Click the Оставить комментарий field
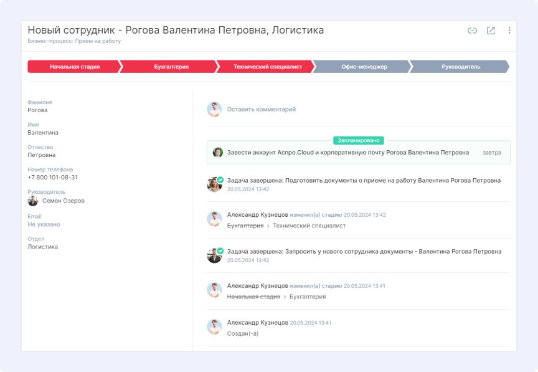The width and height of the screenshot is (538, 372). point(262,109)
